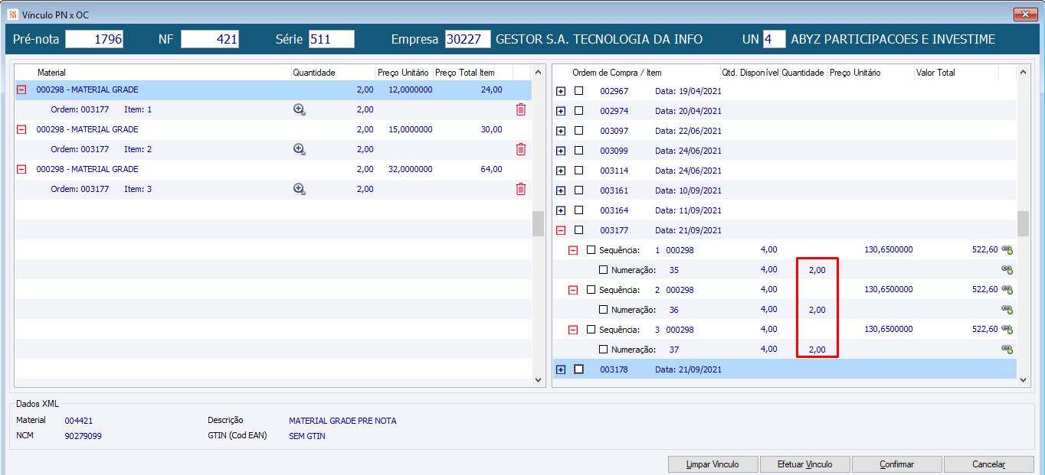Click link icon on Sequência 3 row
This screenshot has width=1045, height=475.
(x=1007, y=329)
